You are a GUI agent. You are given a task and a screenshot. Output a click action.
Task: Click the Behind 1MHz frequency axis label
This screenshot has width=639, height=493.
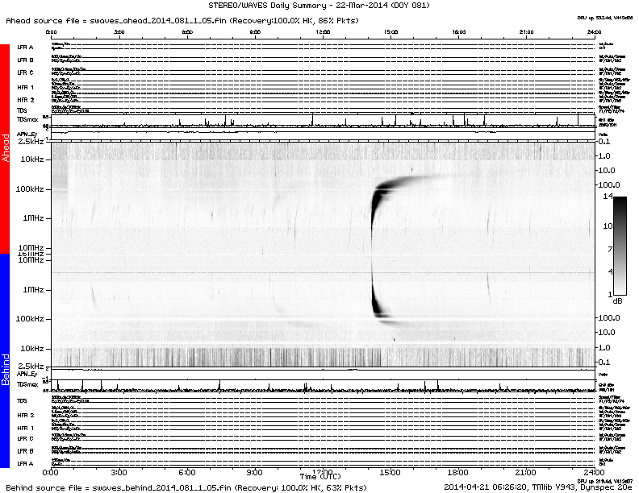(33, 290)
